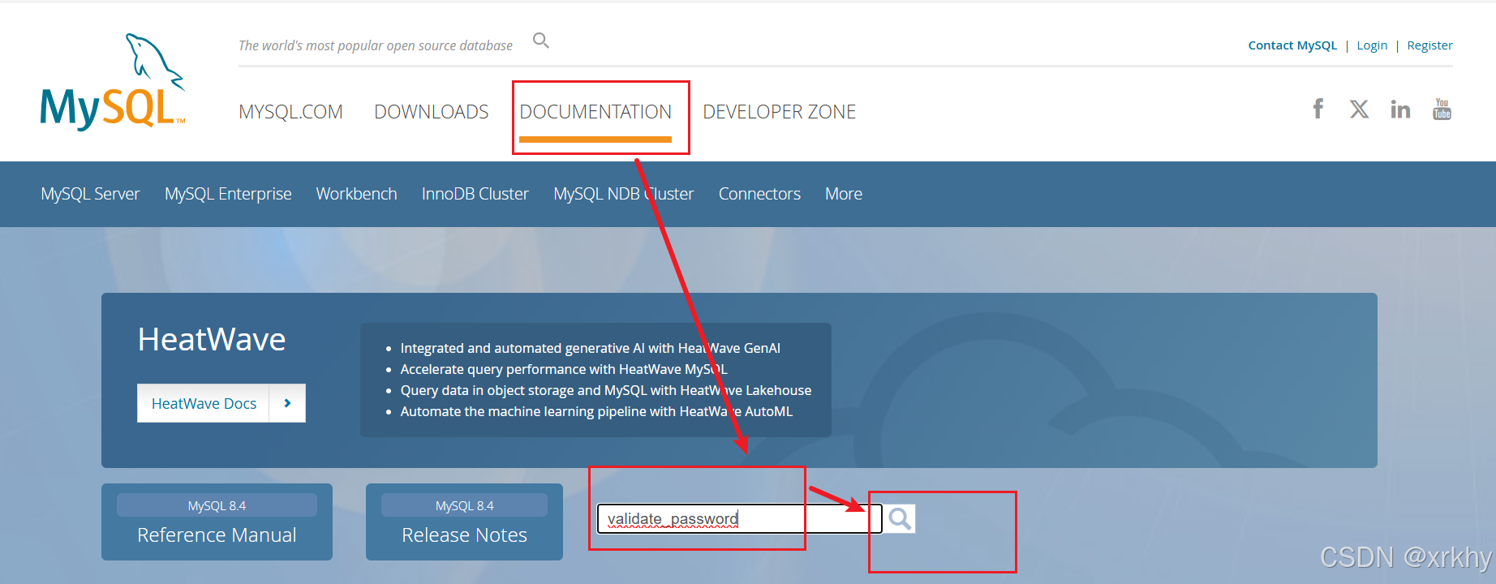The width and height of the screenshot is (1496, 584).
Task: Select the Workbench menu item
Action: [x=356, y=194]
